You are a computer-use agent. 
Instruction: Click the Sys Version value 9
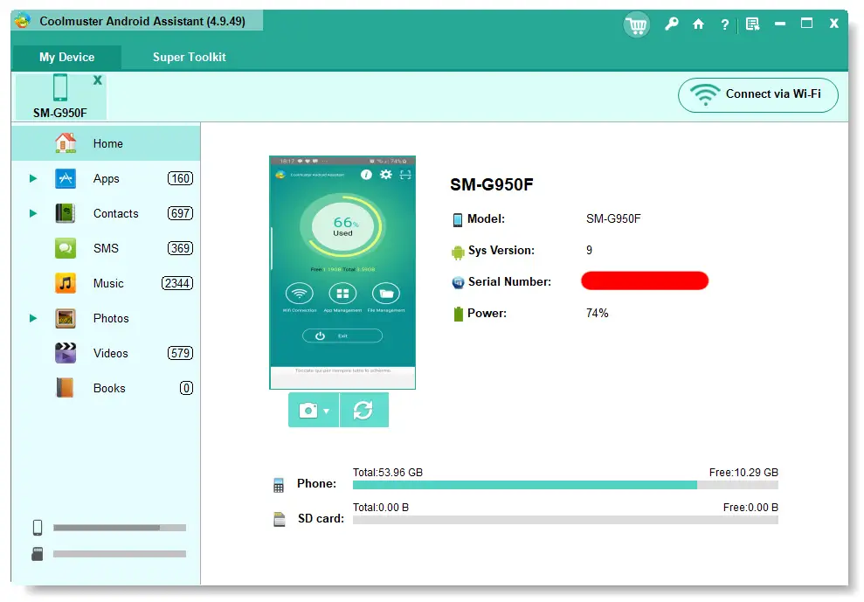[590, 250]
